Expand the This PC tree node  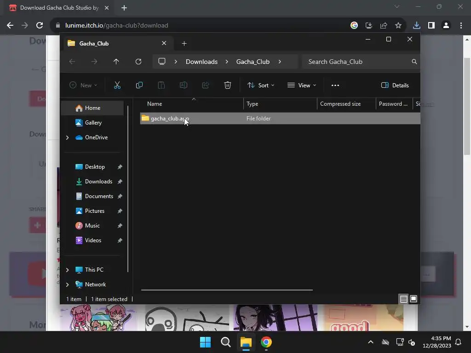click(x=67, y=270)
